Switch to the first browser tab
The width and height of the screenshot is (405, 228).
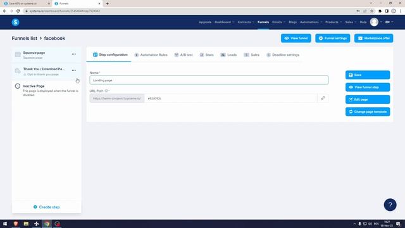click(x=27, y=4)
